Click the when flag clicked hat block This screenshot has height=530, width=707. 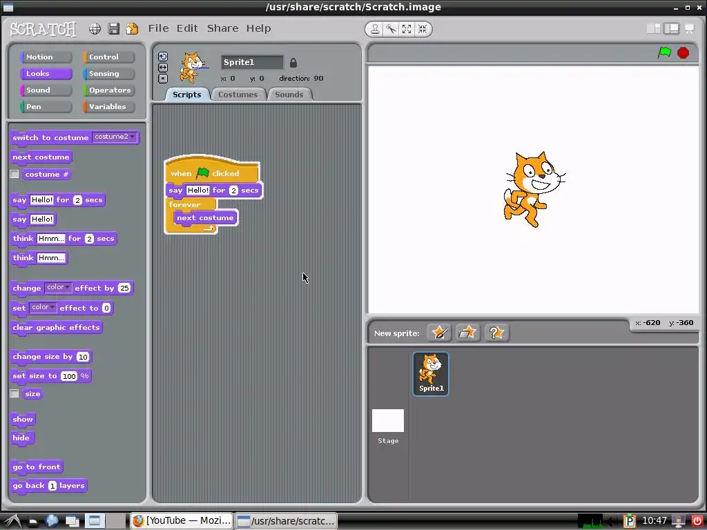click(x=212, y=170)
